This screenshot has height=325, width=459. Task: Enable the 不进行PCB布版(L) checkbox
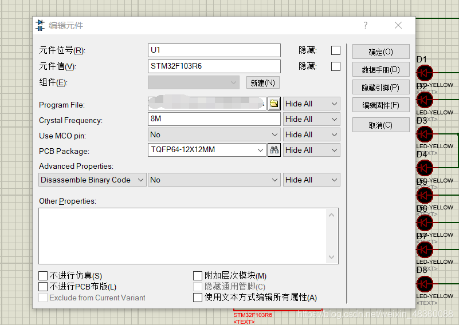(x=43, y=287)
